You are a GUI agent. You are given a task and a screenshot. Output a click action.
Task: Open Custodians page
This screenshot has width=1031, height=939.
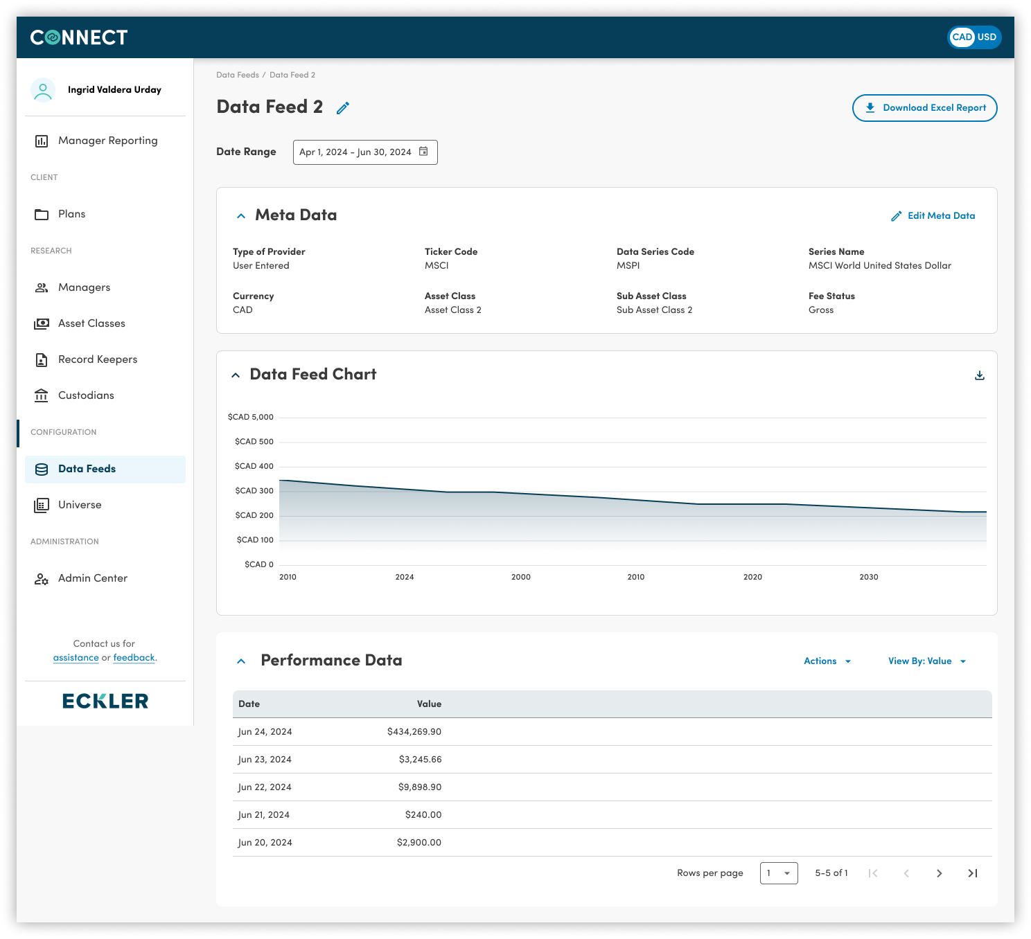86,395
